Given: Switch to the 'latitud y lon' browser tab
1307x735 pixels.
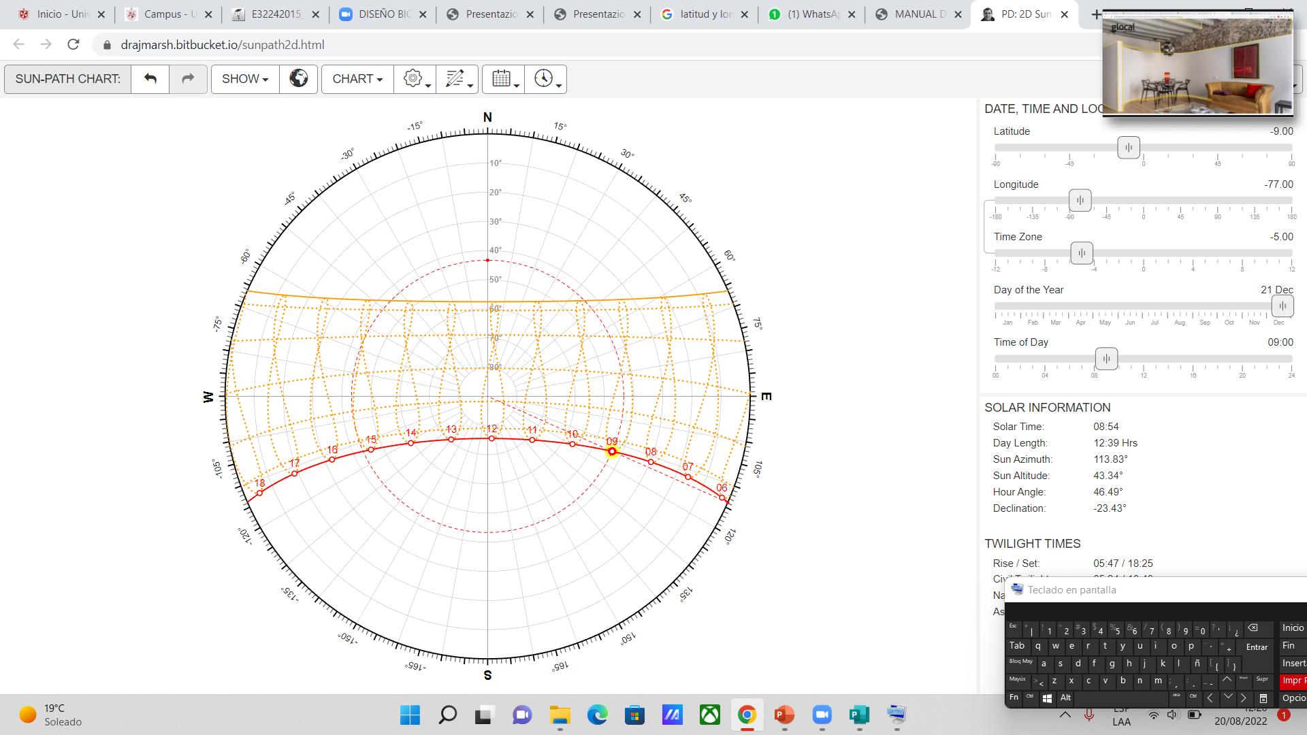Looking at the screenshot, I should 705,14.
